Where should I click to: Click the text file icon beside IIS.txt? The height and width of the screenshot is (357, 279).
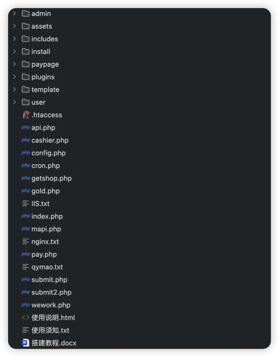pyautogui.click(x=26, y=204)
